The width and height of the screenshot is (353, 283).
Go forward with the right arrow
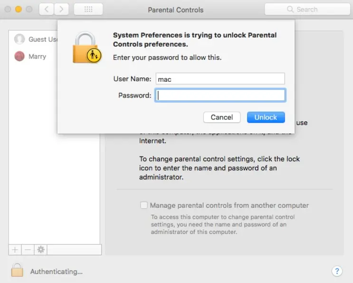(62, 9)
